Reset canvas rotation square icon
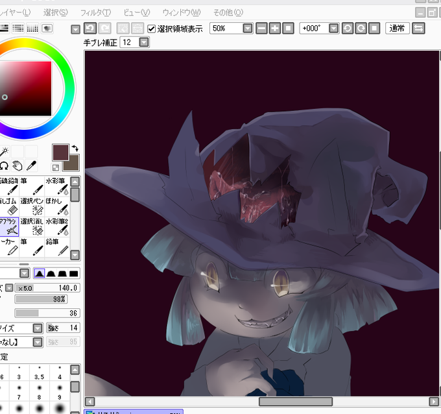The image size is (441, 414). point(374,29)
